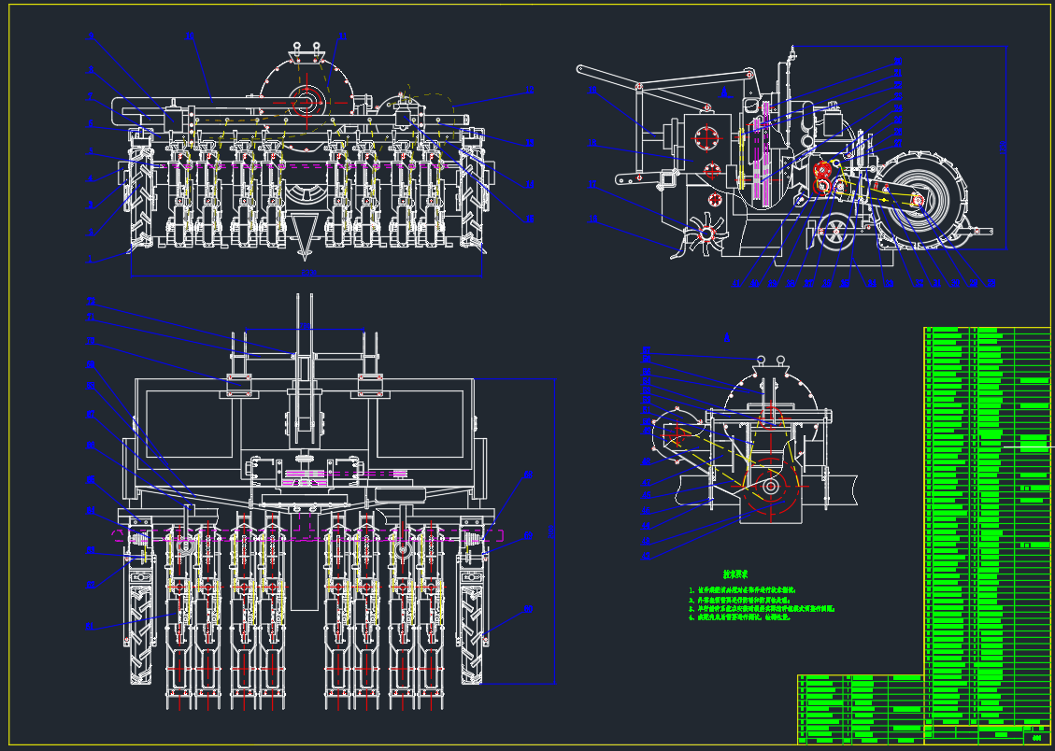The image size is (1055, 751).
Task: Click the green technical requirements heading
Action: tap(735, 574)
